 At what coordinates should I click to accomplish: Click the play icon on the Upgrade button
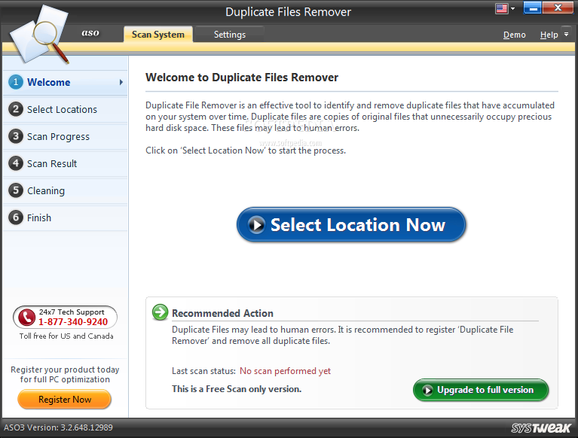coord(427,390)
